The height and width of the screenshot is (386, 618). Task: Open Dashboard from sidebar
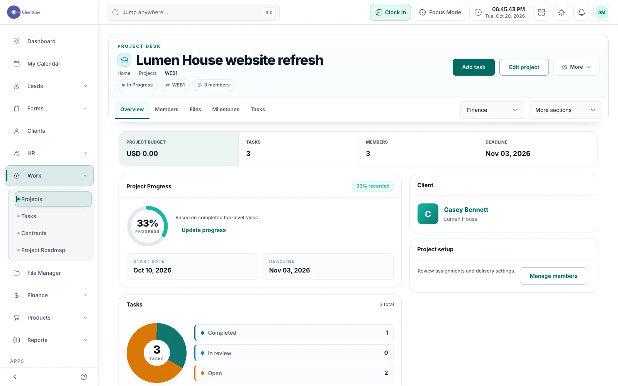click(x=49, y=41)
